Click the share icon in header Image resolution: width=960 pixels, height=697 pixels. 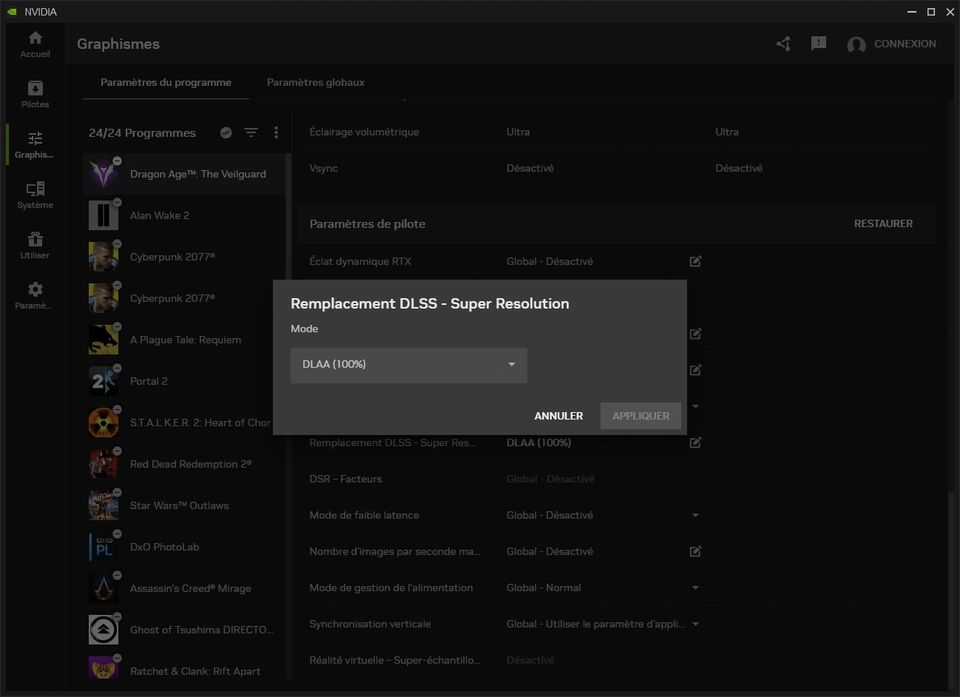tap(784, 44)
